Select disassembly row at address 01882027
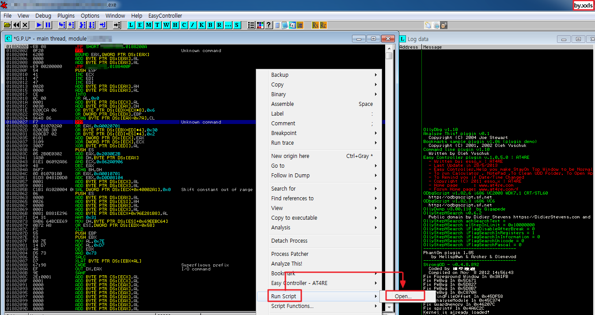Screen dimensions: 595x315 (194, 122)
